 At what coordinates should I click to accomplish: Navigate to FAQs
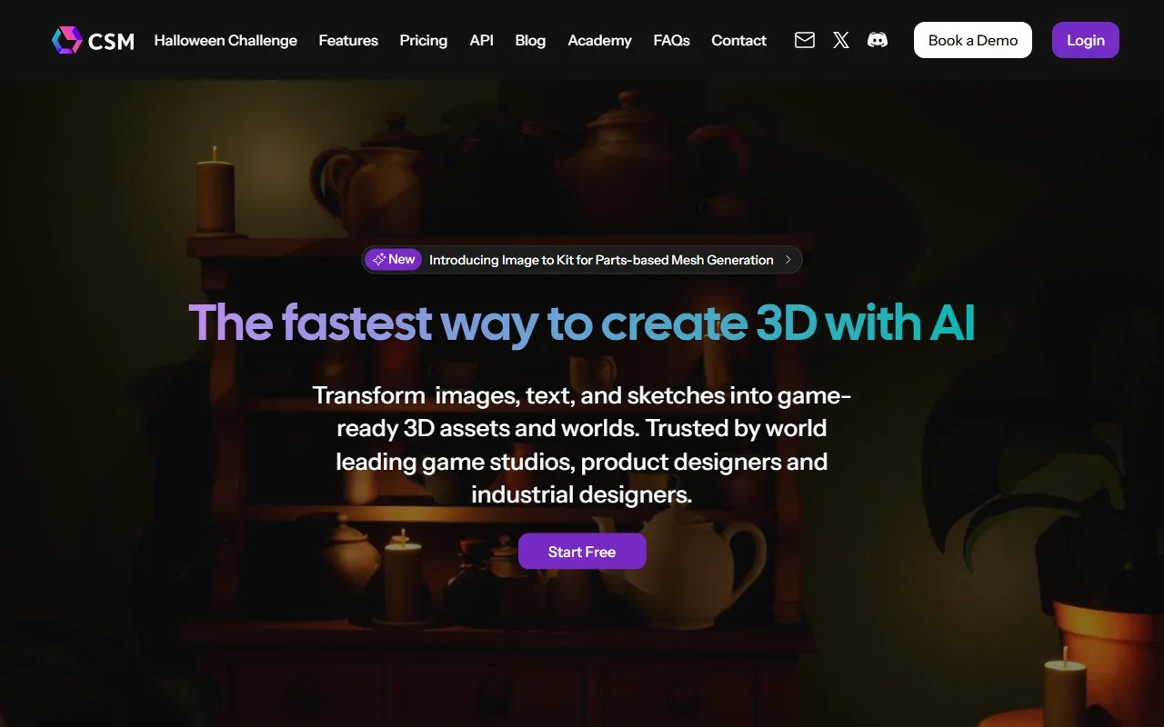coord(671,40)
